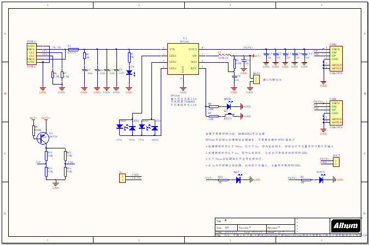The width and height of the screenshot is (369, 245).
Task: Select resistor R14 above ground
Action: coord(65,172)
